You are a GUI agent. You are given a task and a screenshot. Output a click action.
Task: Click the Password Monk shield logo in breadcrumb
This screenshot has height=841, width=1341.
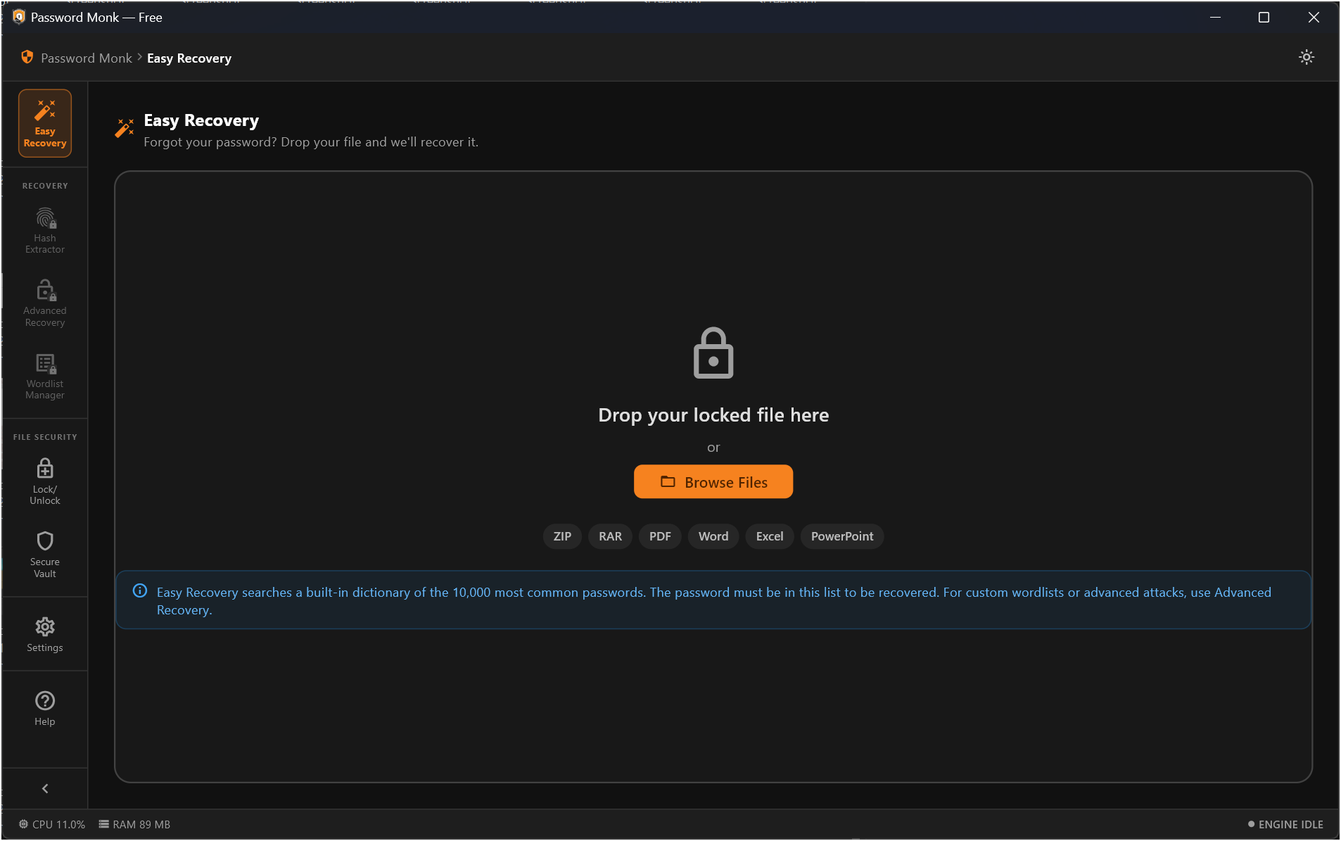[27, 58]
